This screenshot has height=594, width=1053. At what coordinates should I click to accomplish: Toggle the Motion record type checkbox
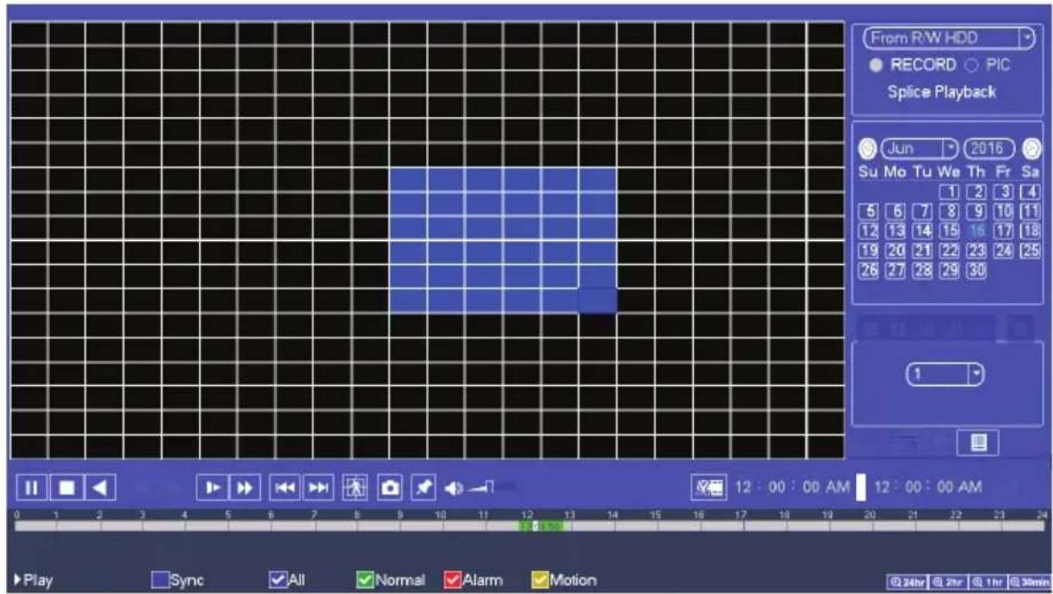540,579
